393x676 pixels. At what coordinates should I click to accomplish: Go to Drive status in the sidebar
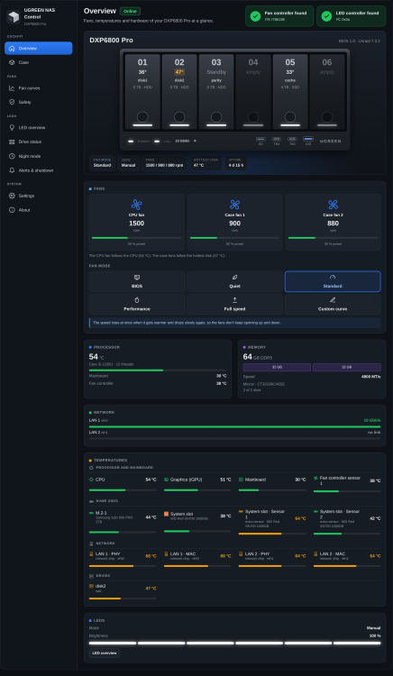[39, 142]
